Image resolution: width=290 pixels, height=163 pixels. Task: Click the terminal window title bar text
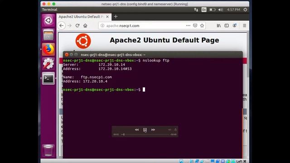click(113, 55)
